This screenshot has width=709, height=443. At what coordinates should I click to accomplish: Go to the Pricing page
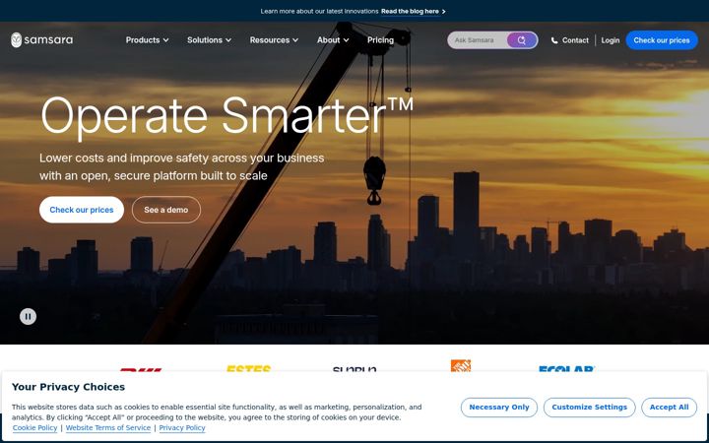(380, 40)
